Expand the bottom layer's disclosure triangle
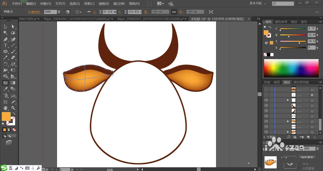The height and width of the screenshot is (171, 323). pos(288,132)
